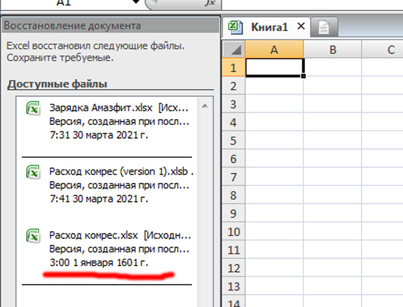Select column A header
The image size is (403, 307).
coord(274,50)
